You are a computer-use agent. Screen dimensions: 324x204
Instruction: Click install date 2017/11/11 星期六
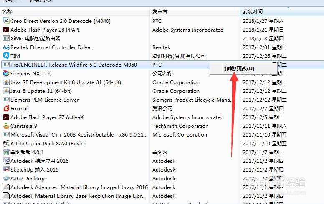[265, 126]
